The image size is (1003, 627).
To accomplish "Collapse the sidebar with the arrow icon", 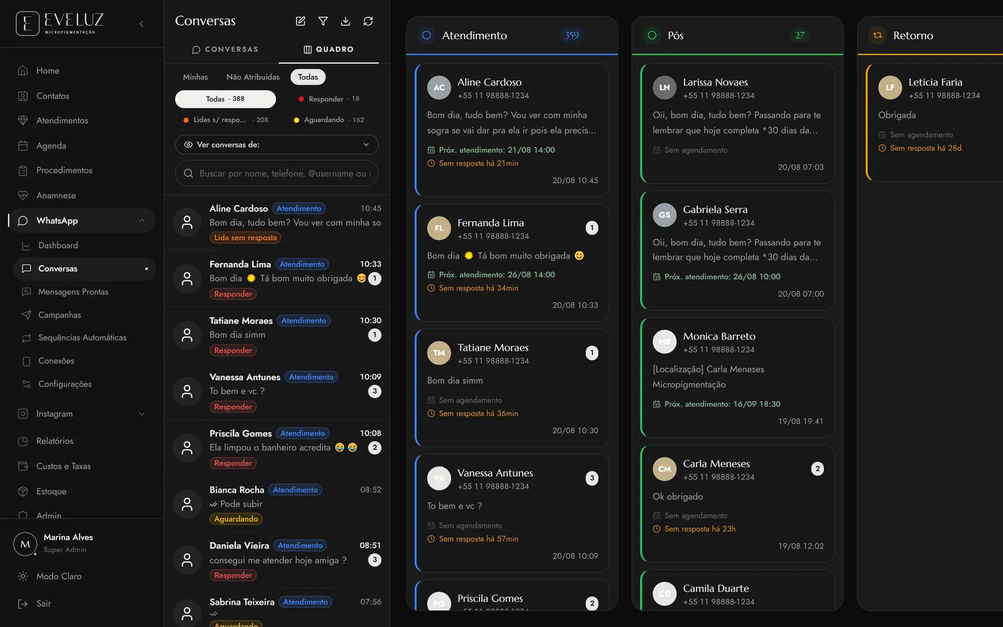I will point(142,24).
